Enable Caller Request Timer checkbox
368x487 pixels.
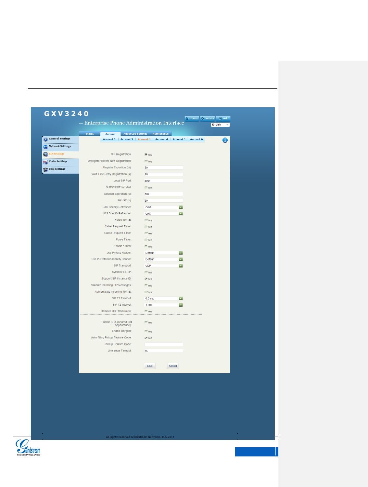point(146,227)
